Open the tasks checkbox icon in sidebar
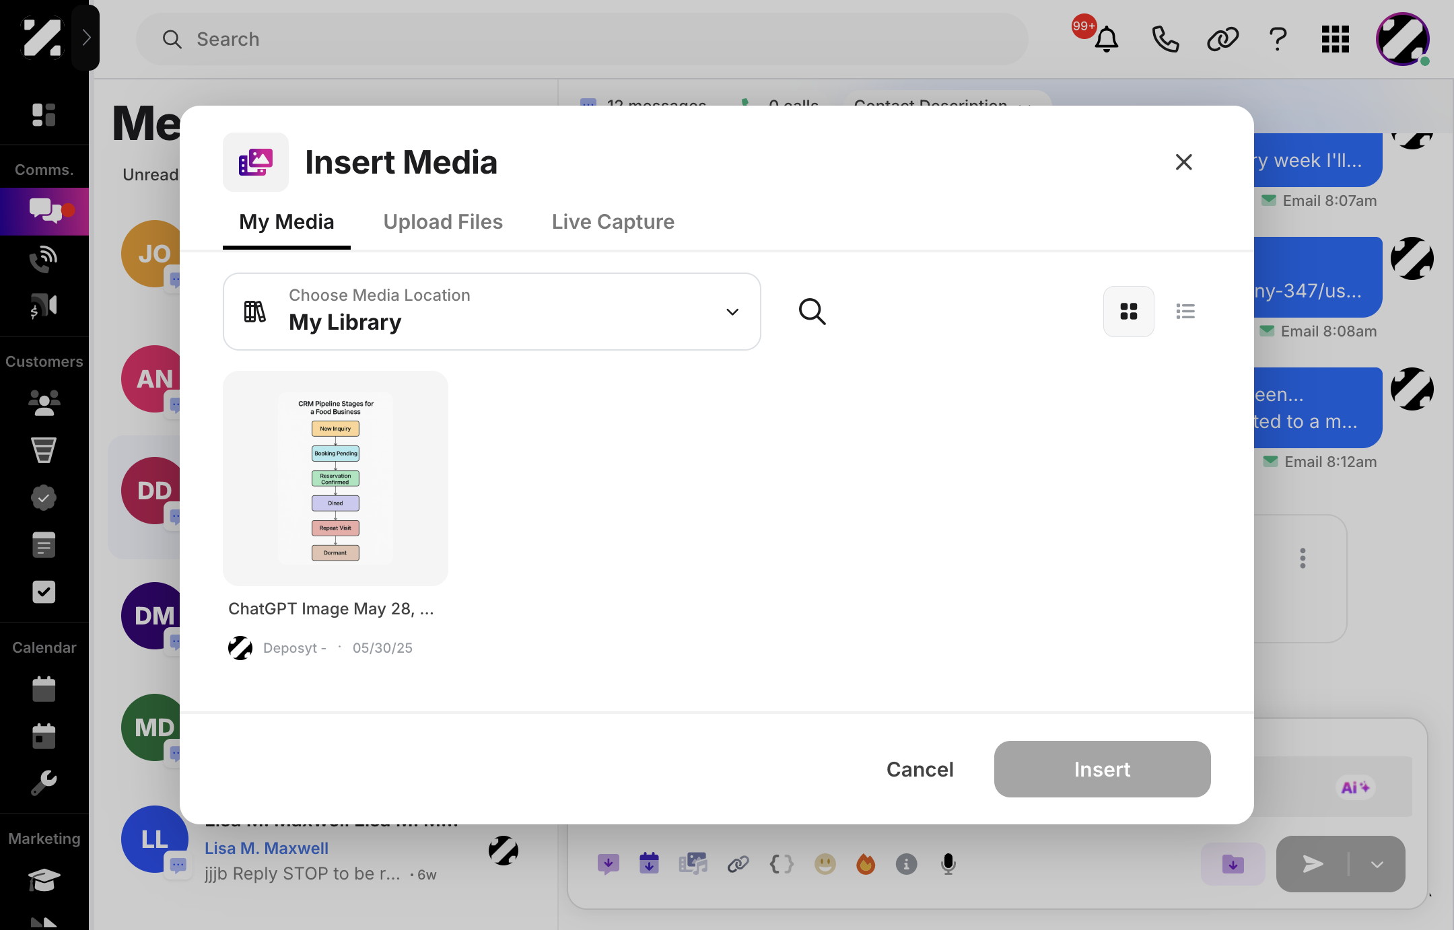The height and width of the screenshot is (930, 1454). pos(44,592)
